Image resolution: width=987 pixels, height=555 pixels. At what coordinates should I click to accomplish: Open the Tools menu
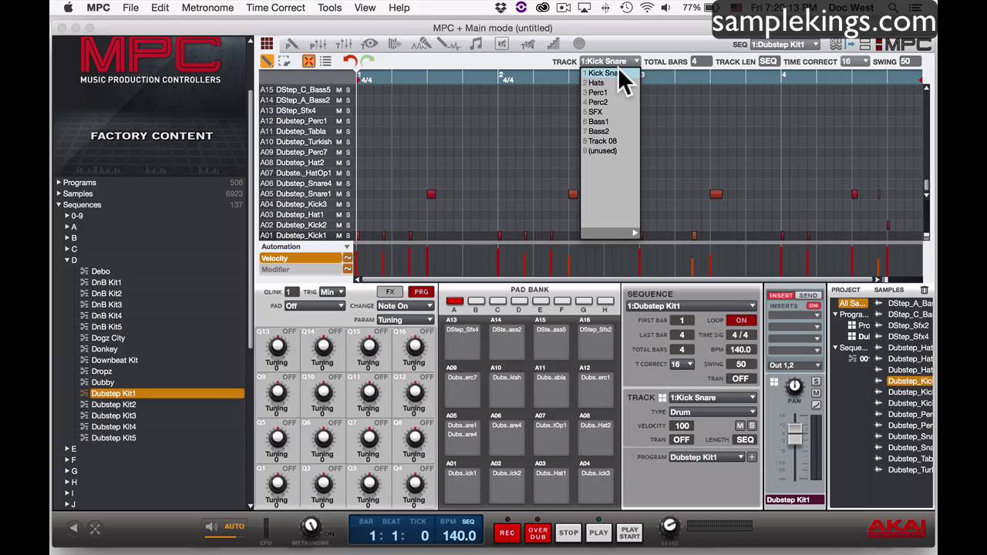click(329, 8)
